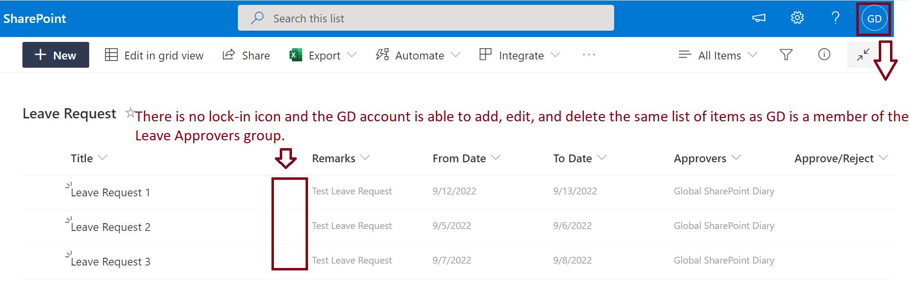
Task: Open the All Items view switcher
Action: [x=718, y=56]
